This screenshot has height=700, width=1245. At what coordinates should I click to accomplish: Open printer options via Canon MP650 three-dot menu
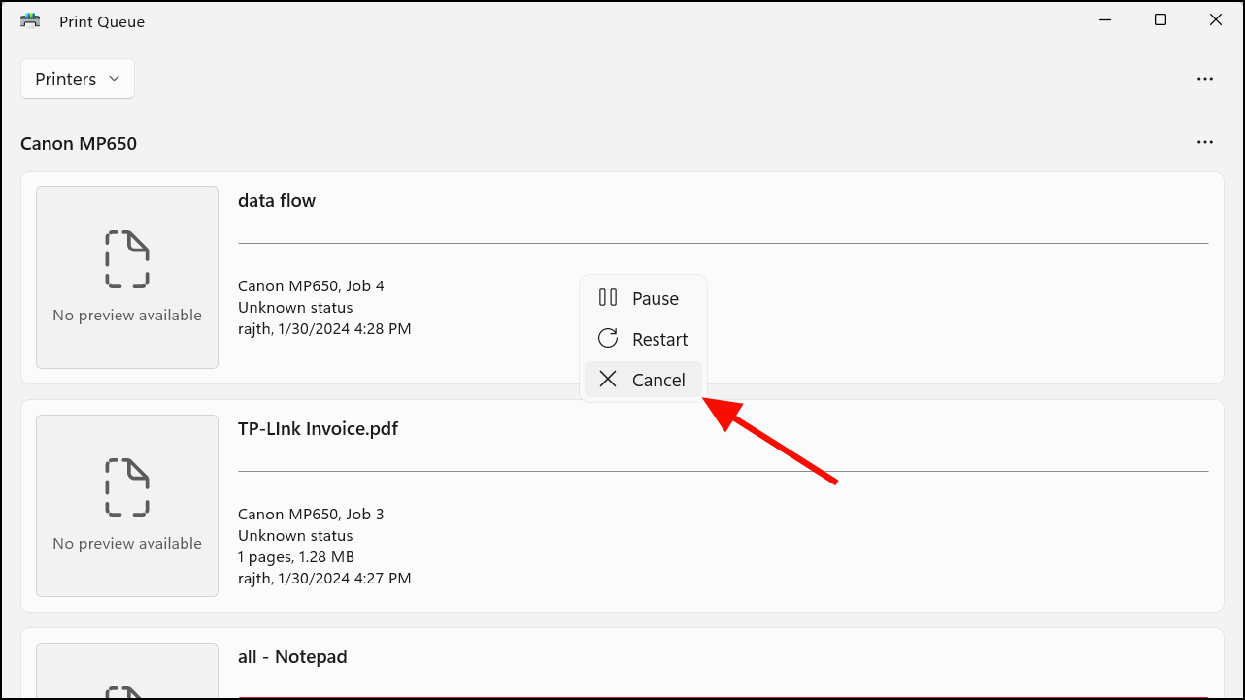click(1205, 142)
